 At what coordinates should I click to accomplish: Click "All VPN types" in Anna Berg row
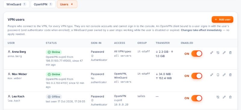(x=123, y=52)
